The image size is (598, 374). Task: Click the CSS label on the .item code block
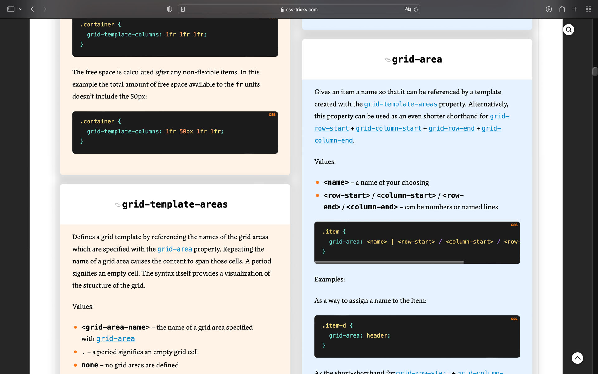(514, 225)
